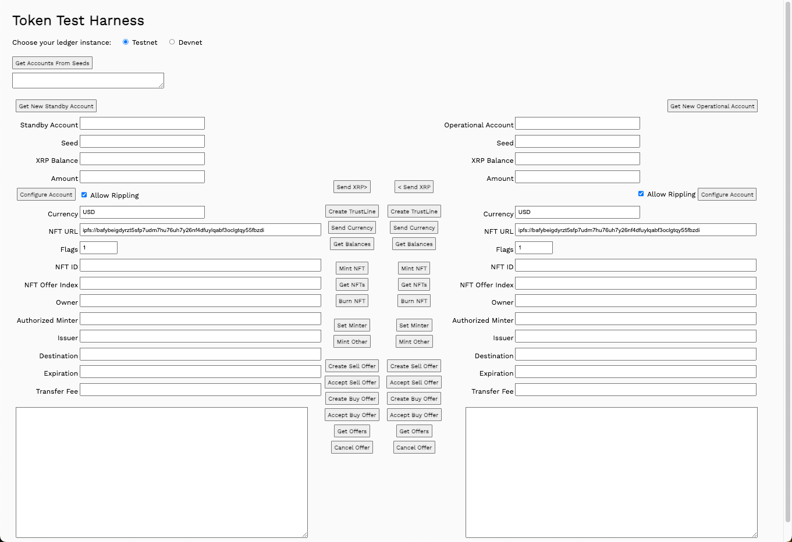Select the Devnet ledger instance
The height and width of the screenshot is (542, 792).
tap(172, 41)
